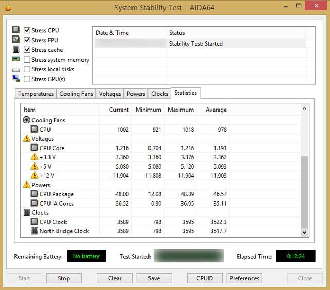
Task: Click the statistics list scroll down arrow
Action: 304,232
